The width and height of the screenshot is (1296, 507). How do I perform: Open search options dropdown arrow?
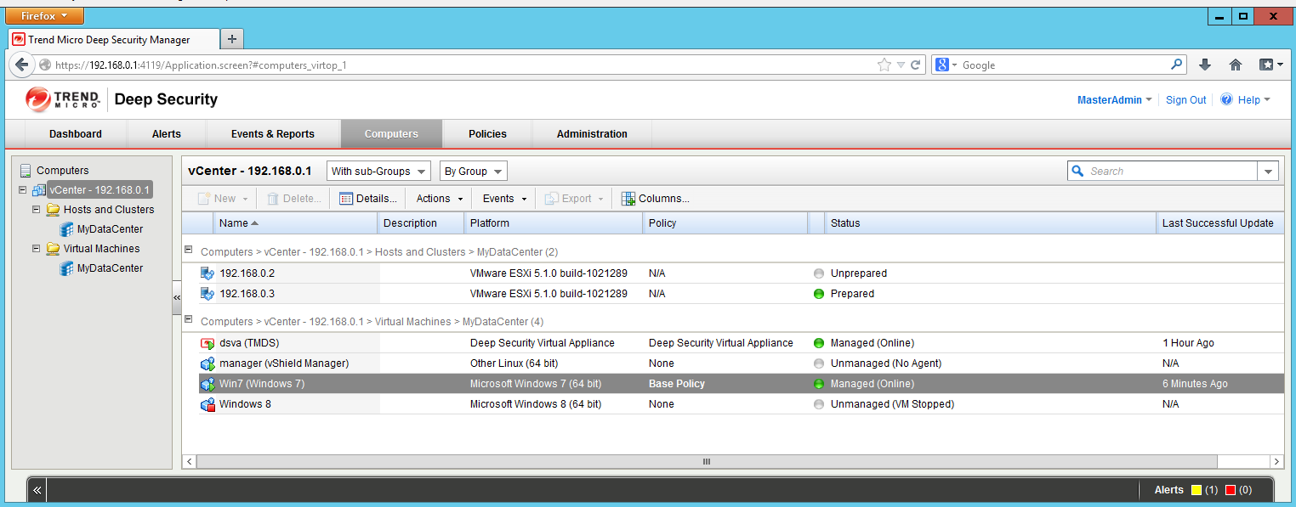[1268, 171]
